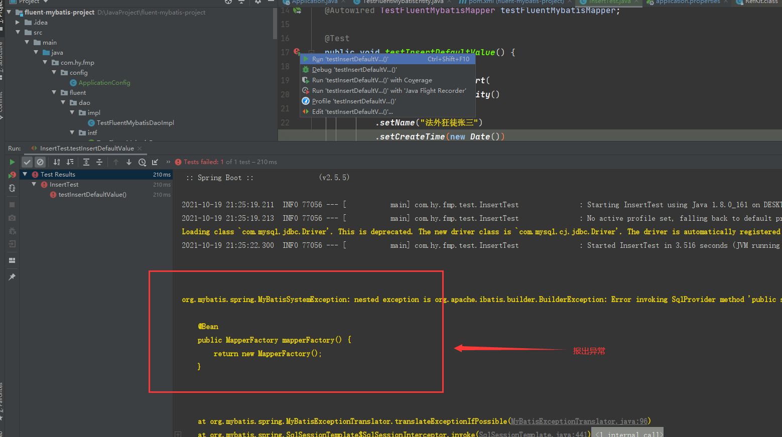Viewport: 782px width, 437px height.
Task: Collapse the src folder
Action: click(x=18, y=32)
